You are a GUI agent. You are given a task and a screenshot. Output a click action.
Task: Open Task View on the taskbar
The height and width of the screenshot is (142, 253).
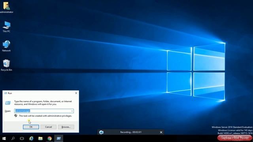point(22,138)
